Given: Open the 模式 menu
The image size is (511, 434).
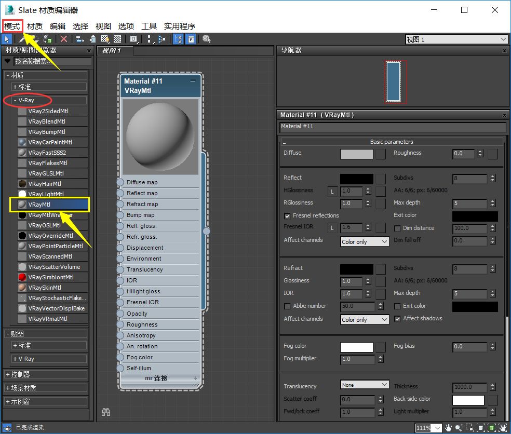Looking at the screenshot, I should point(12,26).
